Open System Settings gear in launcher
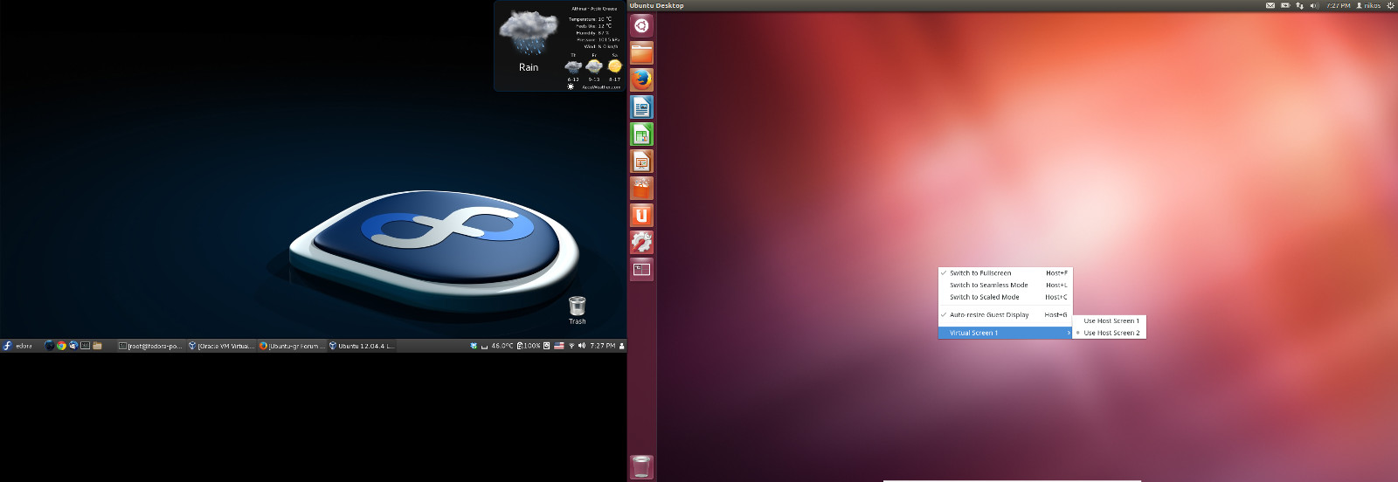This screenshot has width=1398, height=482. pyautogui.click(x=641, y=242)
